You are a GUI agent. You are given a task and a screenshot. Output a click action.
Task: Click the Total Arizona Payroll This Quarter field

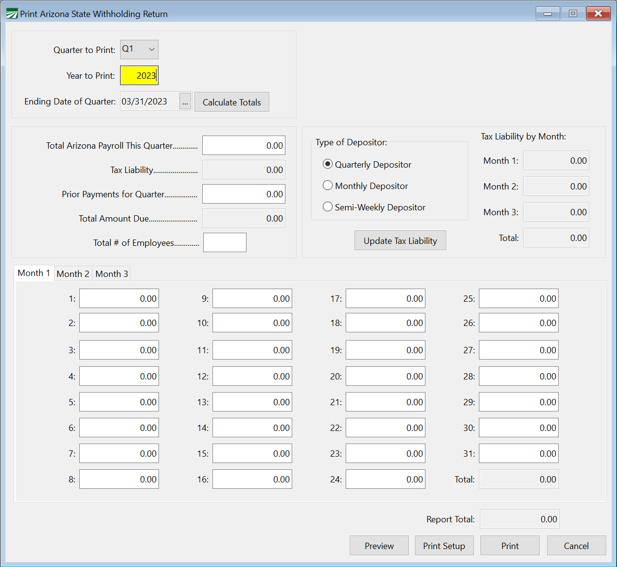click(243, 145)
